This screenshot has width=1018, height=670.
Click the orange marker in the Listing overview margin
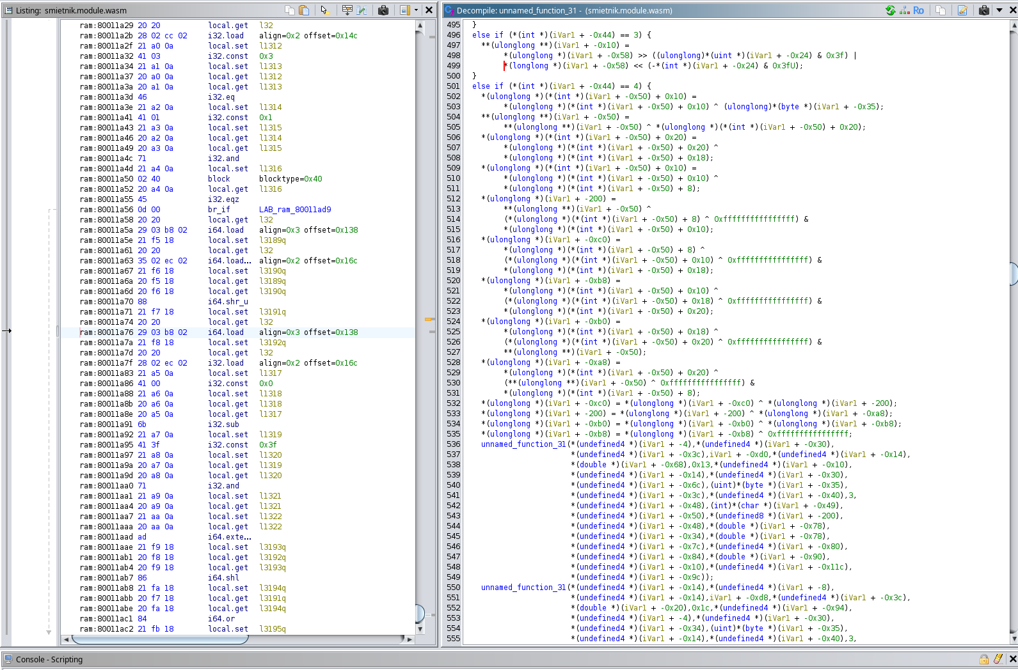tap(429, 319)
